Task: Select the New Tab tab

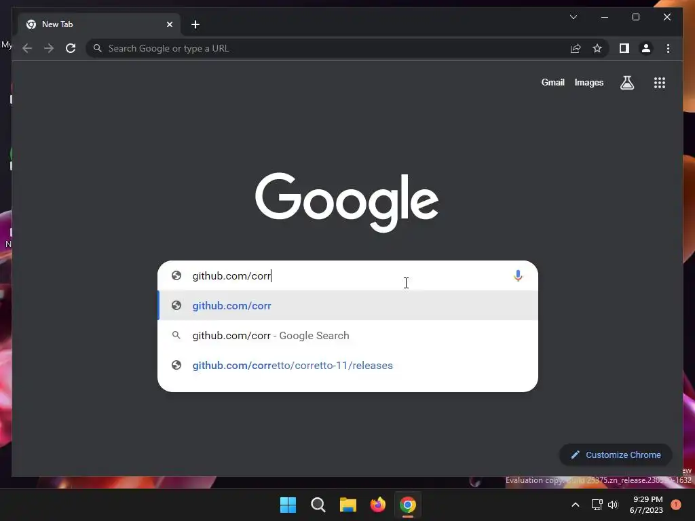Action: point(99,24)
